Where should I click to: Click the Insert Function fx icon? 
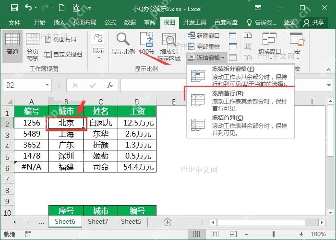point(110,85)
